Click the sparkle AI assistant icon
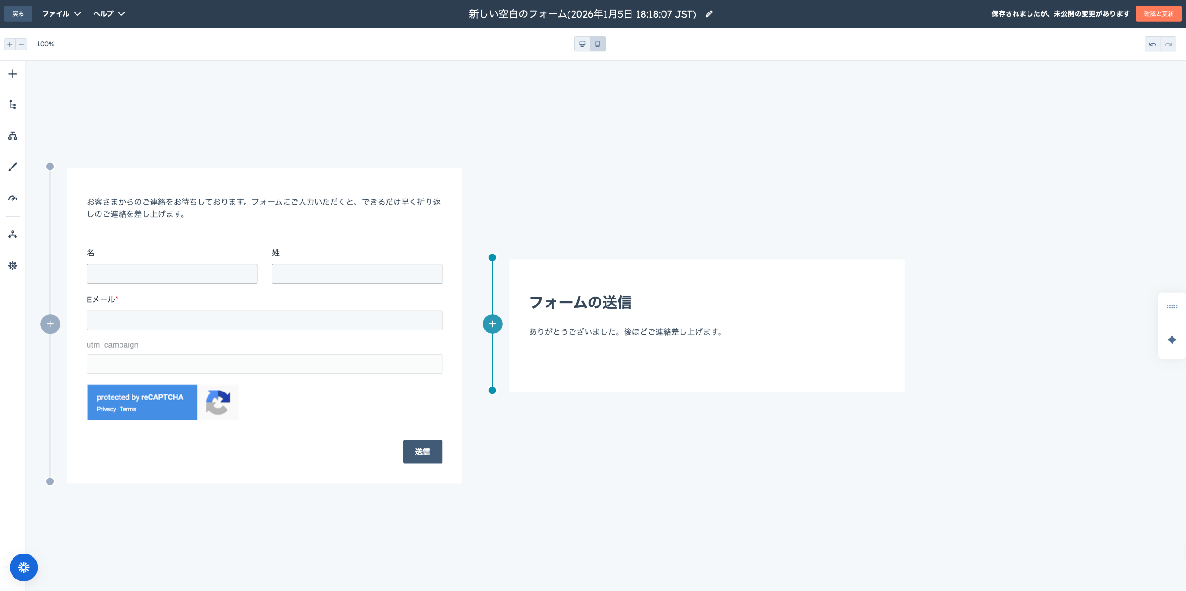 1172,340
